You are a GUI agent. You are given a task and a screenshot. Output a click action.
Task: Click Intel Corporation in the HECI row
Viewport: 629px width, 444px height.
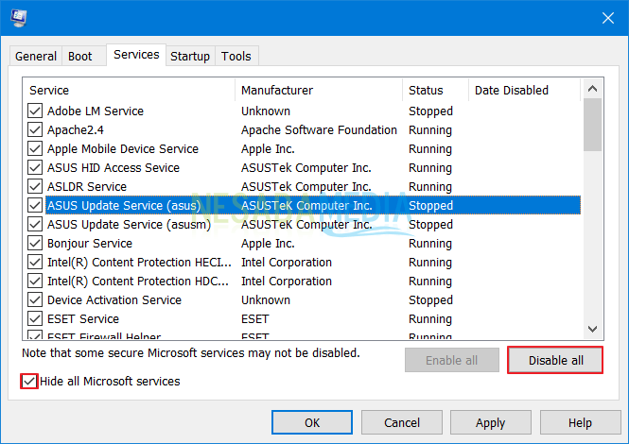point(287,262)
